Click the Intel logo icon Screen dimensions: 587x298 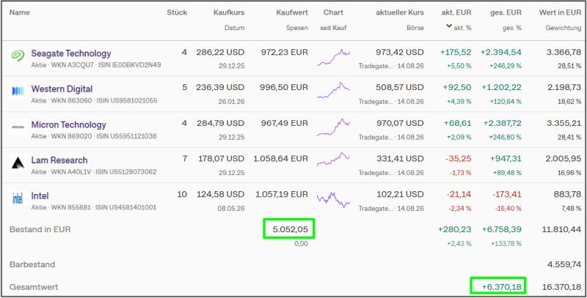(x=18, y=198)
